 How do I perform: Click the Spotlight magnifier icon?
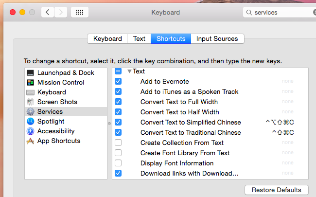point(31,122)
